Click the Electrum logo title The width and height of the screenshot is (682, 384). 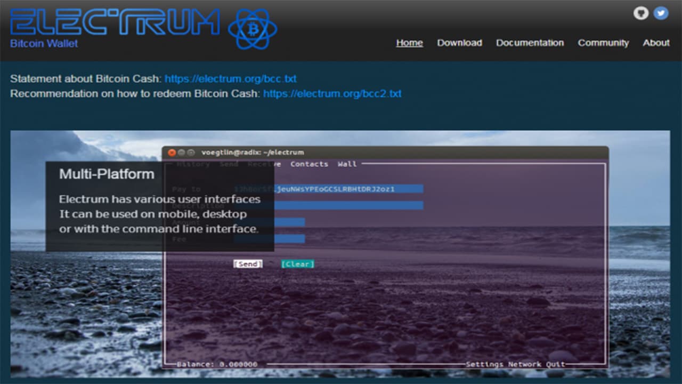115,22
